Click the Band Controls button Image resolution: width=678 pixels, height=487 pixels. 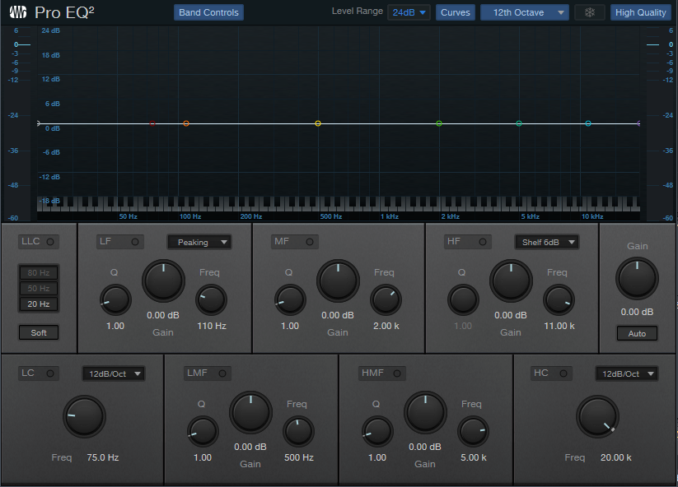coord(209,12)
